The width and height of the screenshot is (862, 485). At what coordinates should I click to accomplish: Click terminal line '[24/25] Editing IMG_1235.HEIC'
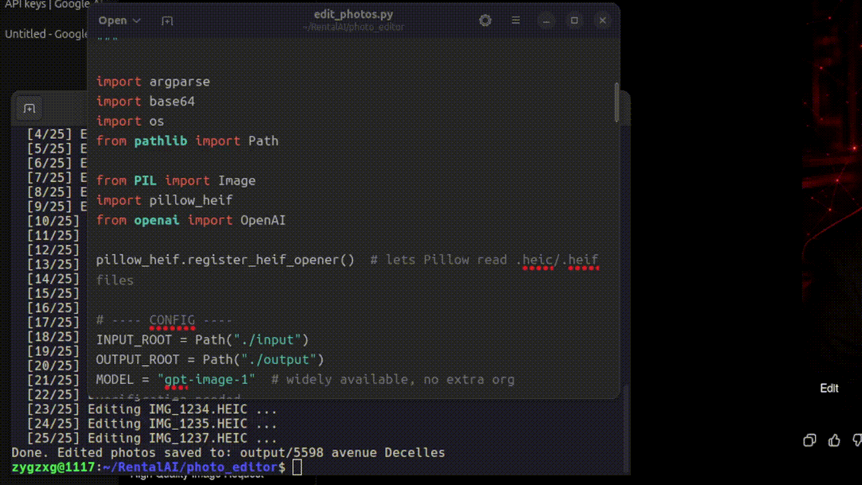coord(152,424)
